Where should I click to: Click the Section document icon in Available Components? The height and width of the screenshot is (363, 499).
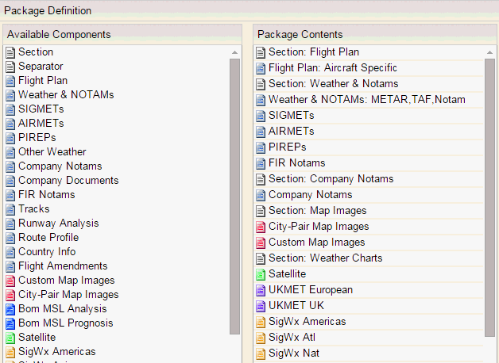tap(10, 52)
